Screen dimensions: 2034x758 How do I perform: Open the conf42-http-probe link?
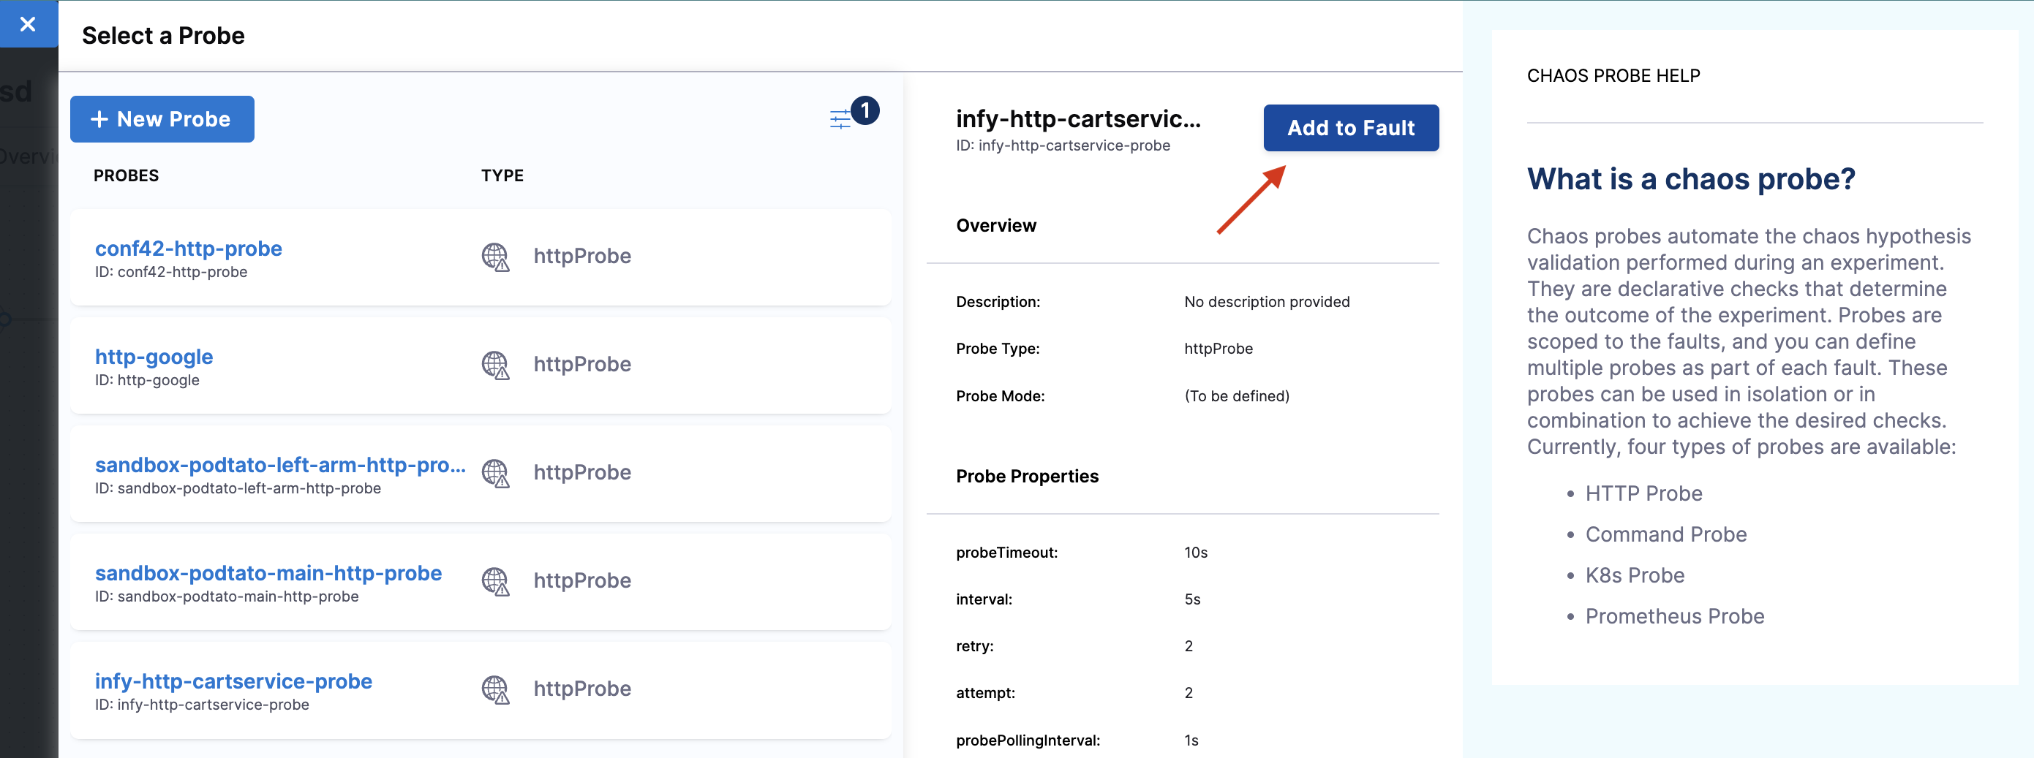coord(189,249)
